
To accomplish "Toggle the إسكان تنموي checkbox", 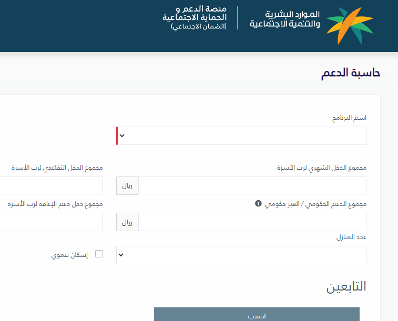I will pos(99,254).
